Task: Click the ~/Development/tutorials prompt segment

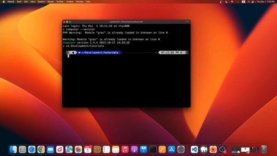Action: point(99,52)
